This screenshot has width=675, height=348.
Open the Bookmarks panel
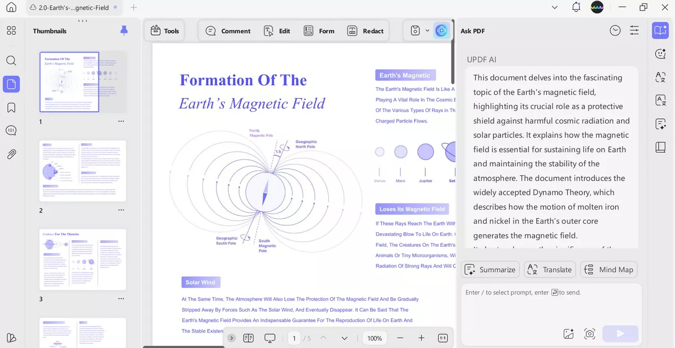coord(11,107)
